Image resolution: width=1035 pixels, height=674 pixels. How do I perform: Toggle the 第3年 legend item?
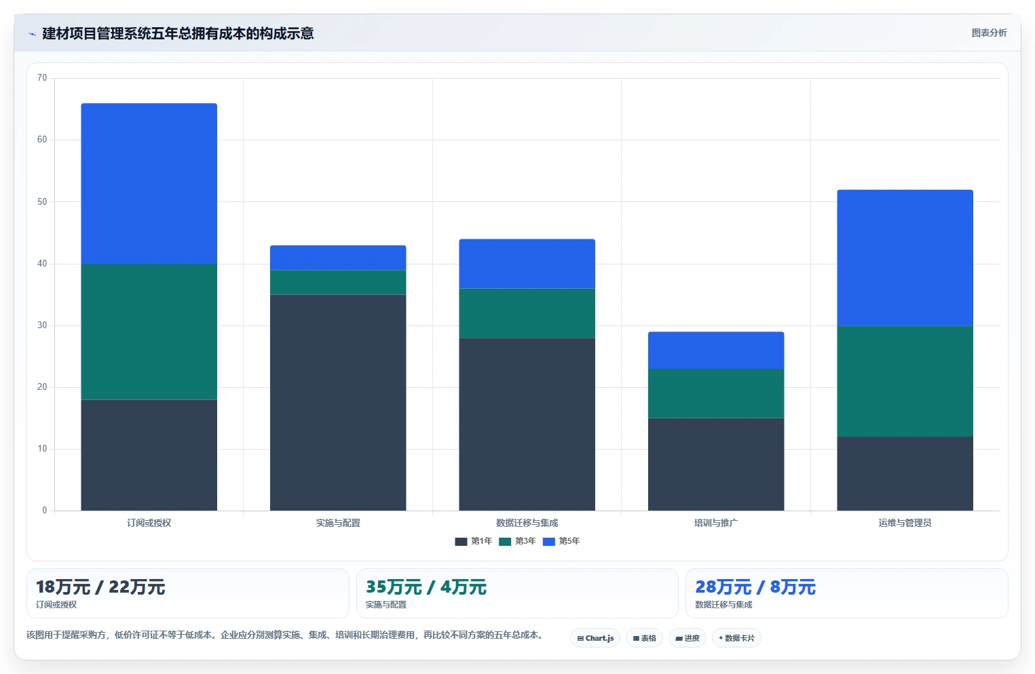coord(517,541)
